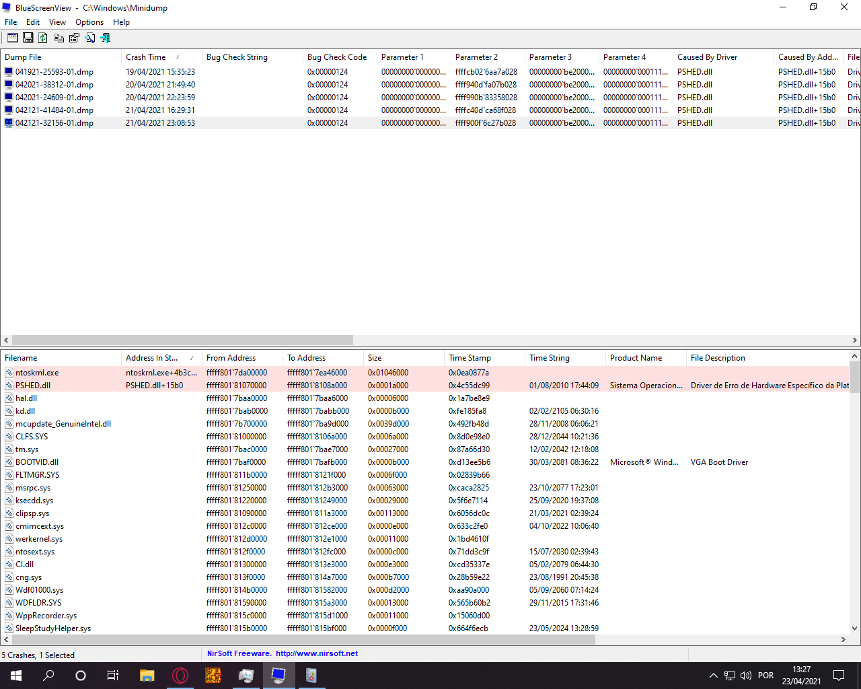The image size is (861, 689).
Task: Select crash row 042121-32156-01.dmp
Action: 430,122
